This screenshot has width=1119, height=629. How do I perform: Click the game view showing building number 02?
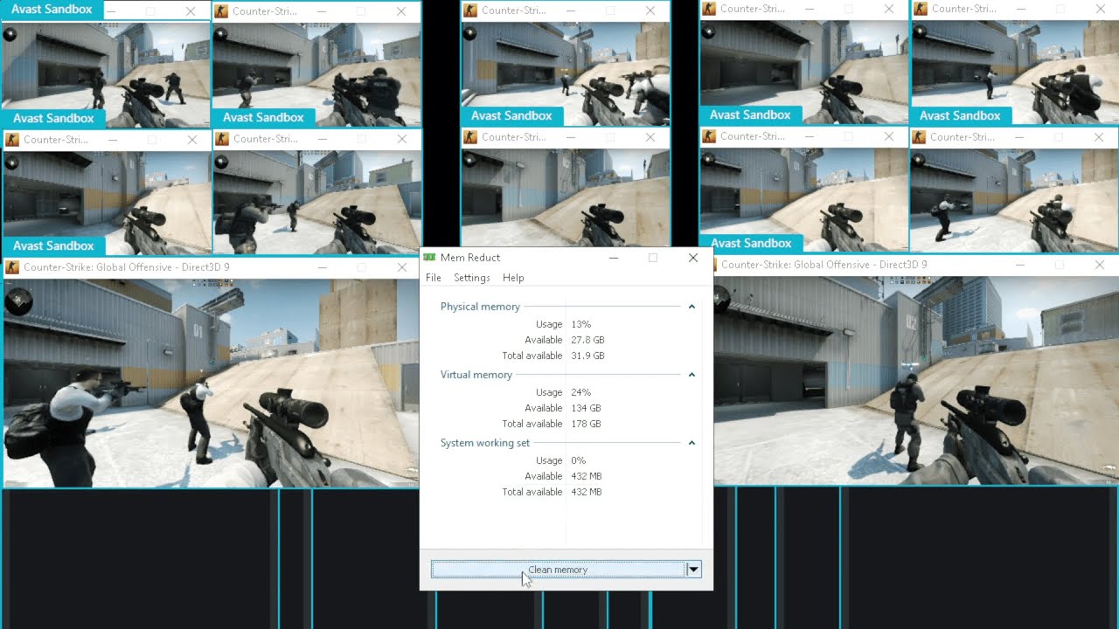pyautogui.click(x=916, y=380)
